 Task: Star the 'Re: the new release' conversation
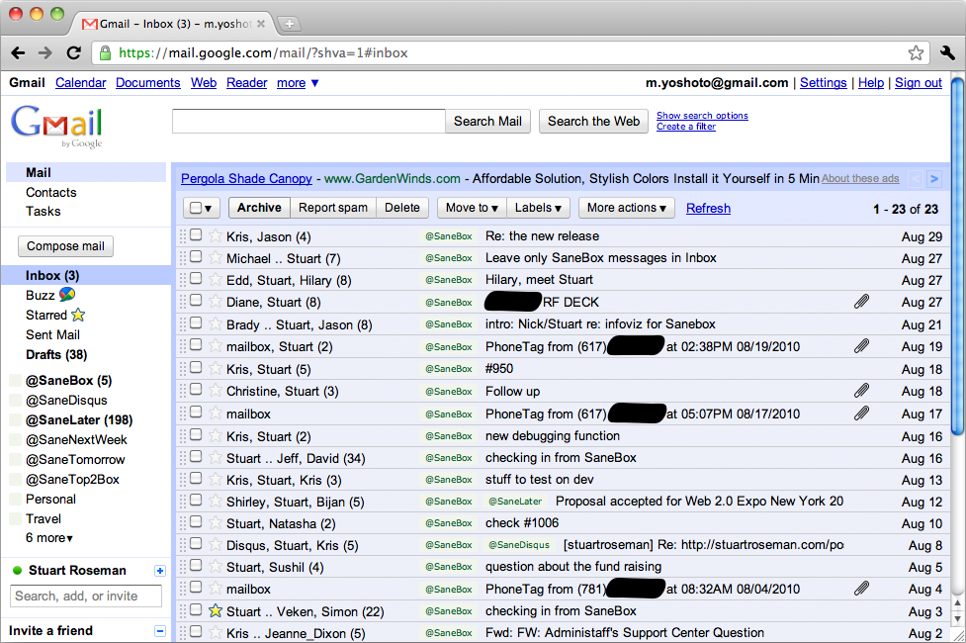pyautogui.click(x=215, y=236)
